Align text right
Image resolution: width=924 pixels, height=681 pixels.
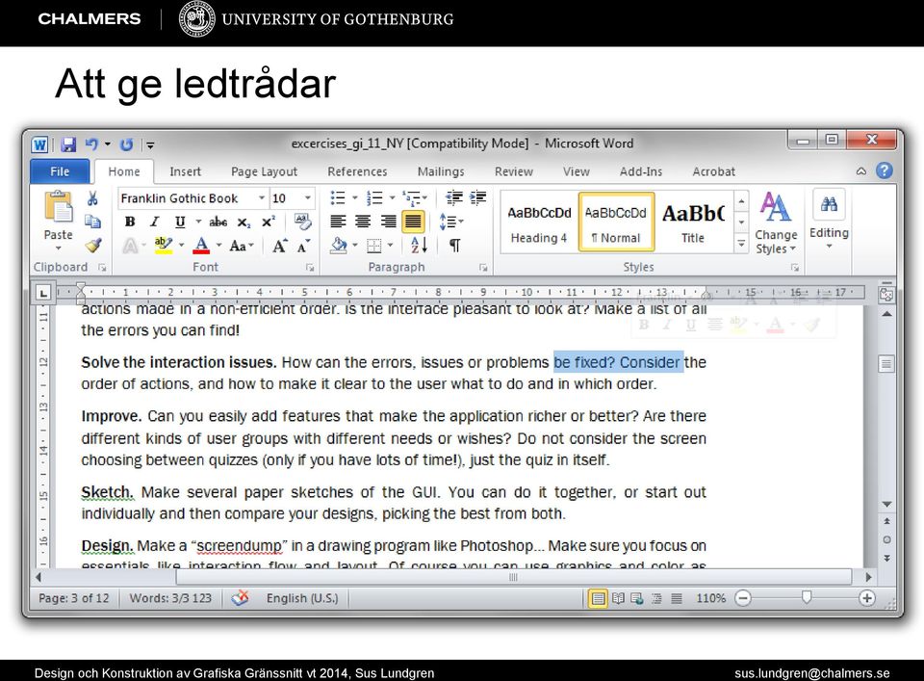[388, 222]
